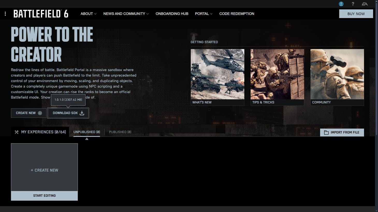Open the What's New thumbnail
Viewport: 378px width, 212px height.
[217, 74]
